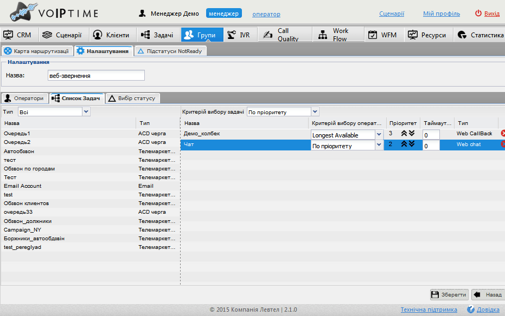This screenshot has width=505, height=316.
Task: Expand Критерій вибору задачі dropdown
Action: click(x=315, y=112)
